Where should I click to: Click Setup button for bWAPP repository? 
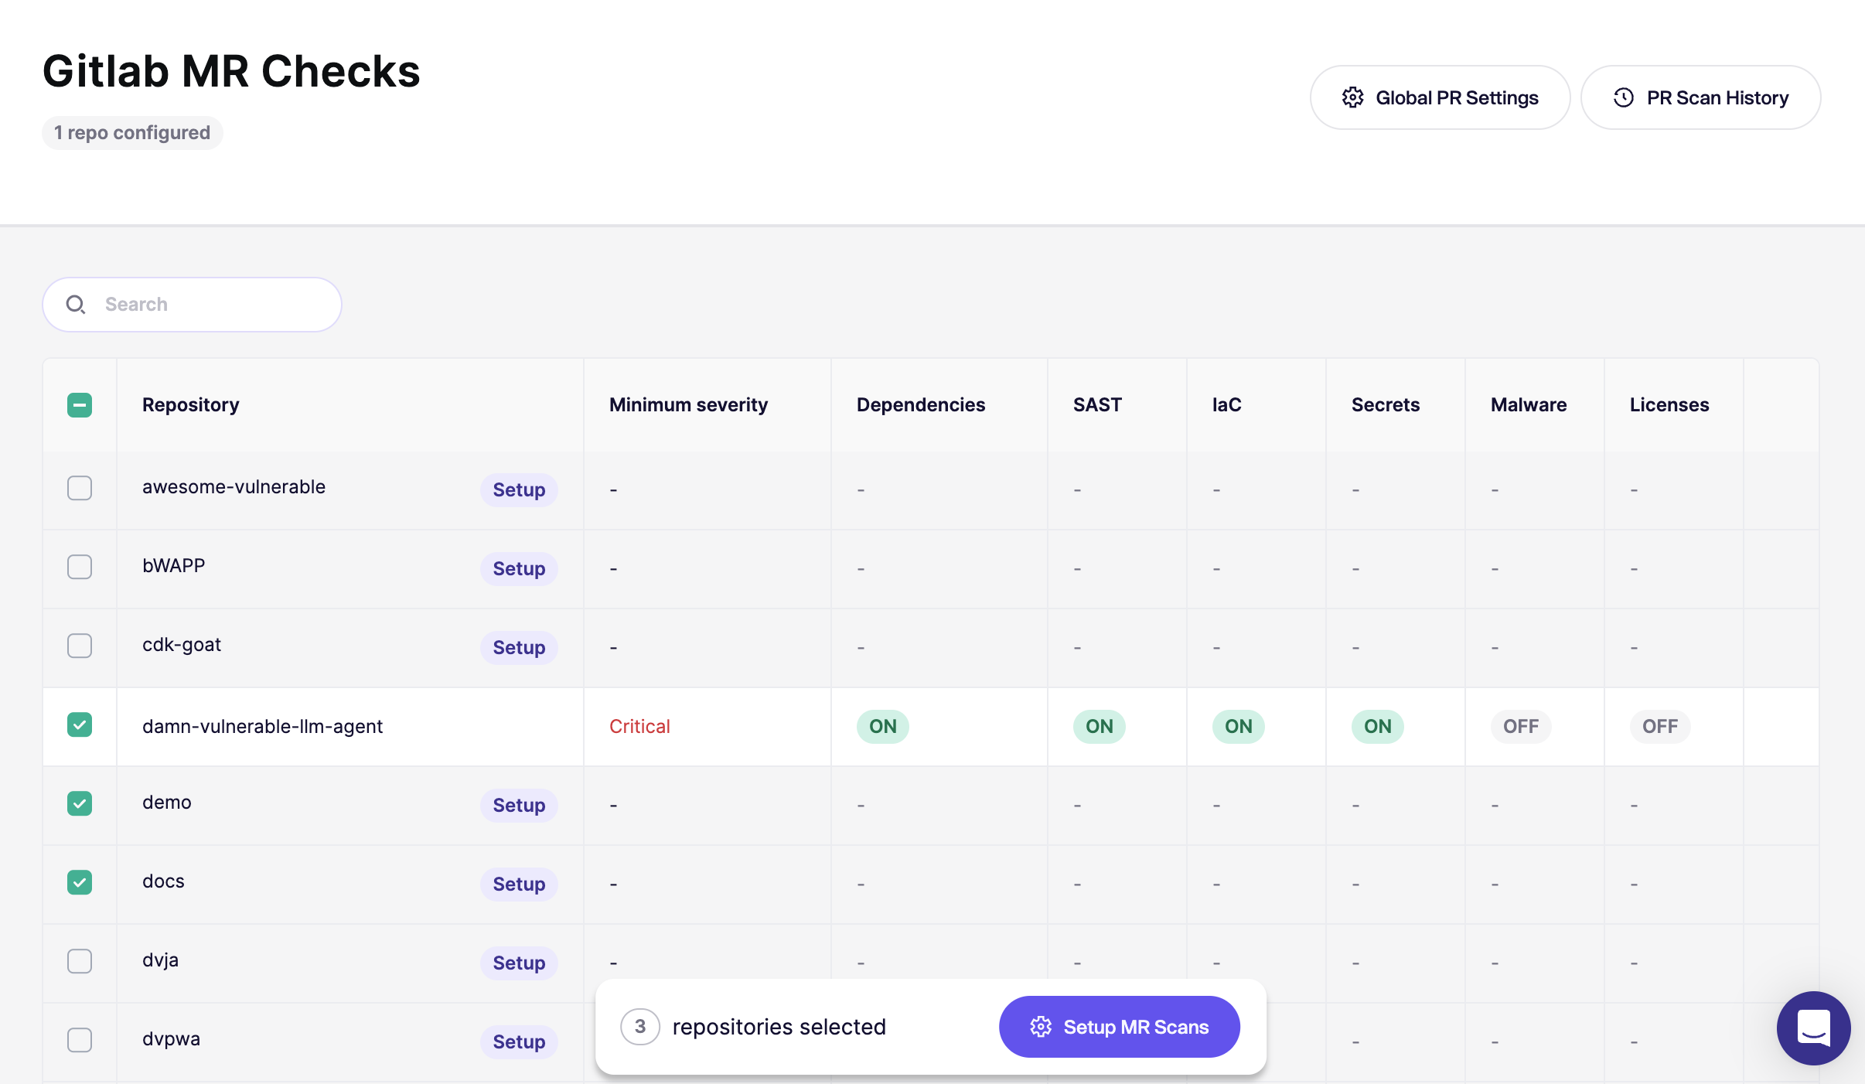coord(519,569)
